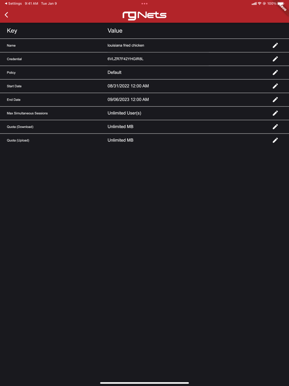Image resolution: width=289 pixels, height=386 pixels.
Task: Edit the Credential using its pencil icon
Action: click(x=275, y=59)
